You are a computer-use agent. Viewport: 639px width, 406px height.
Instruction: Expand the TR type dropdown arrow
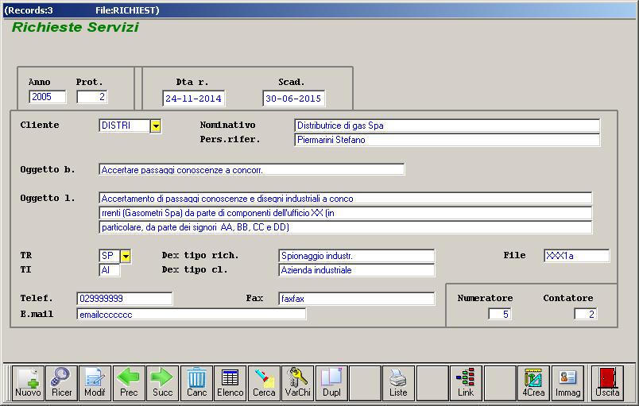126,257
